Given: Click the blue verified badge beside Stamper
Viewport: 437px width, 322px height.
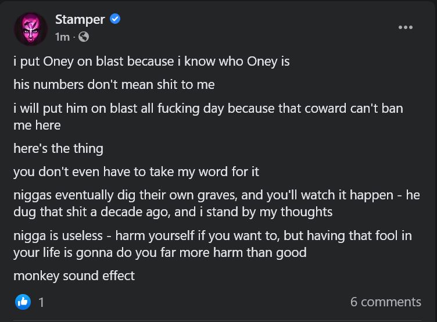Looking at the screenshot, I should tap(115, 19).
